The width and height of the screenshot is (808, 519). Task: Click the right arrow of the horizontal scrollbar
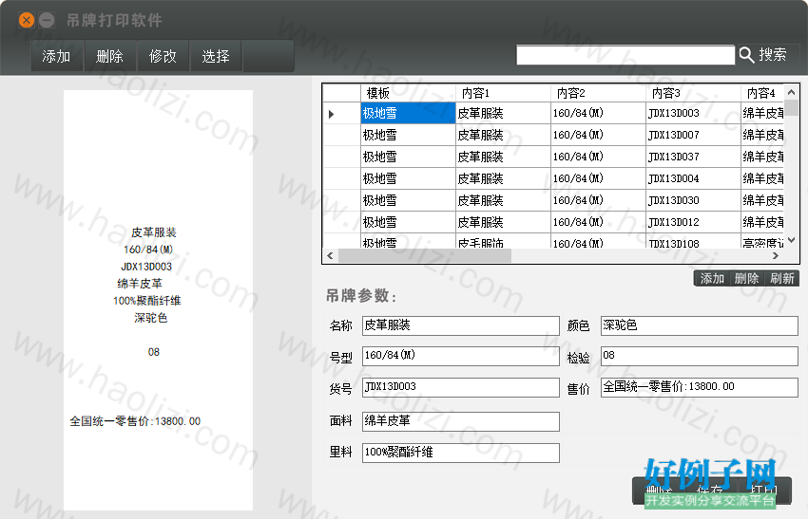point(776,255)
